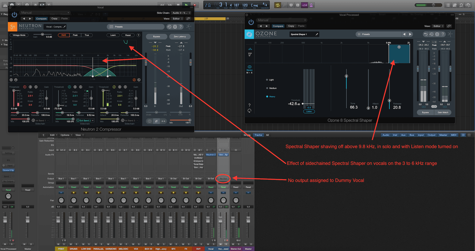Open Side Chain Audio 3 dropdown
475x251 pixels.
(181, 13)
